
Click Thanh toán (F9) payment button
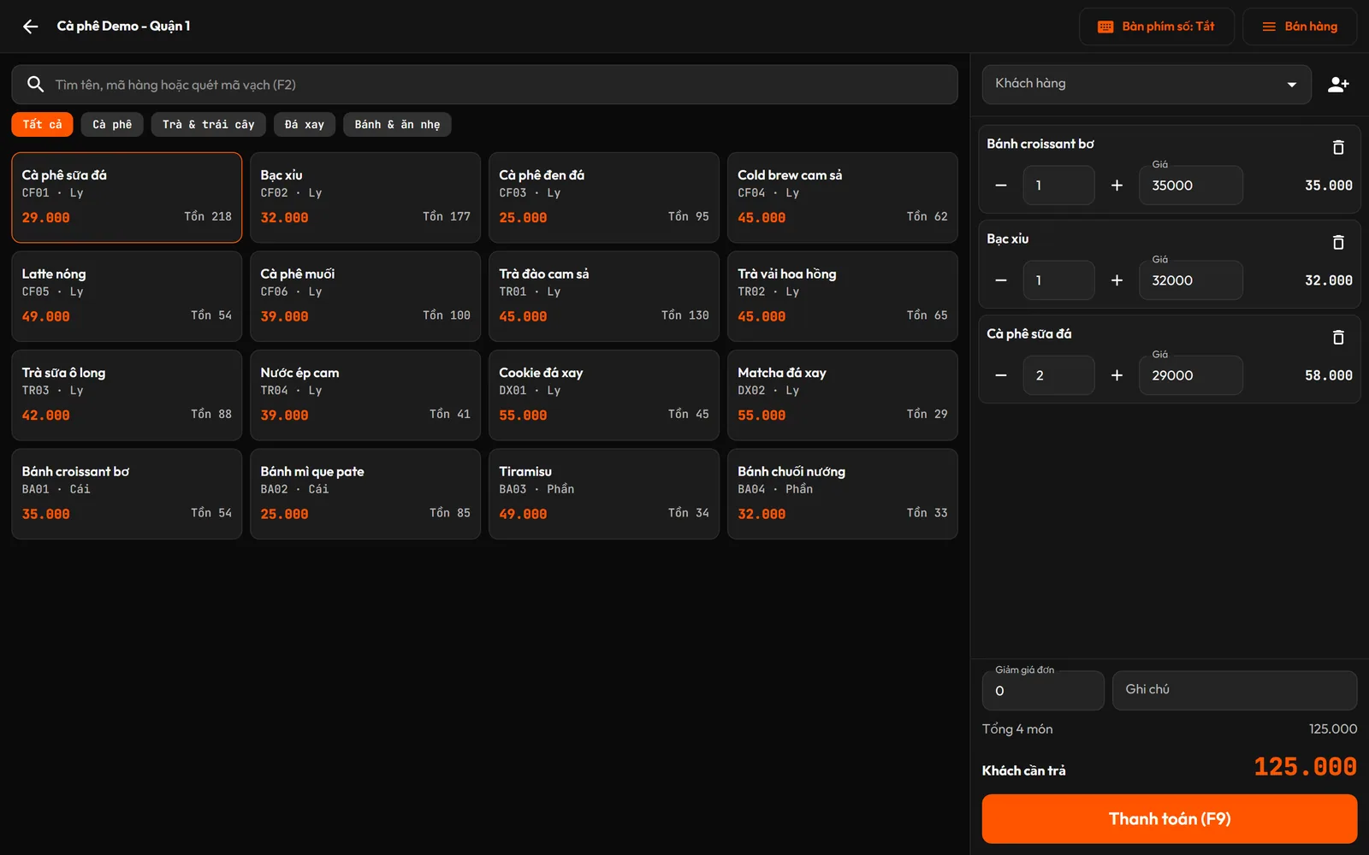1170,819
